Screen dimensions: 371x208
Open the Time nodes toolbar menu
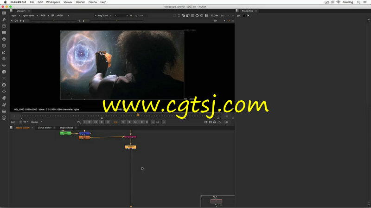tap(4, 26)
